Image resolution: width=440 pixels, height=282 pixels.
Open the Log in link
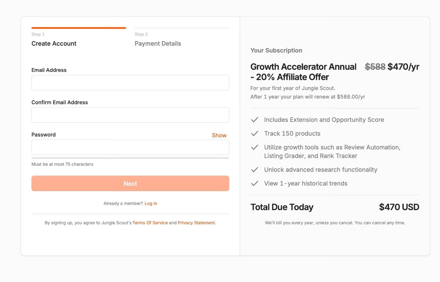[151, 203]
